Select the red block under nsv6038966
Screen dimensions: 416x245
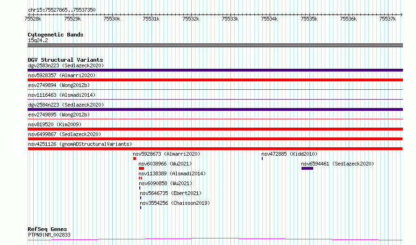tap(142, 168)
